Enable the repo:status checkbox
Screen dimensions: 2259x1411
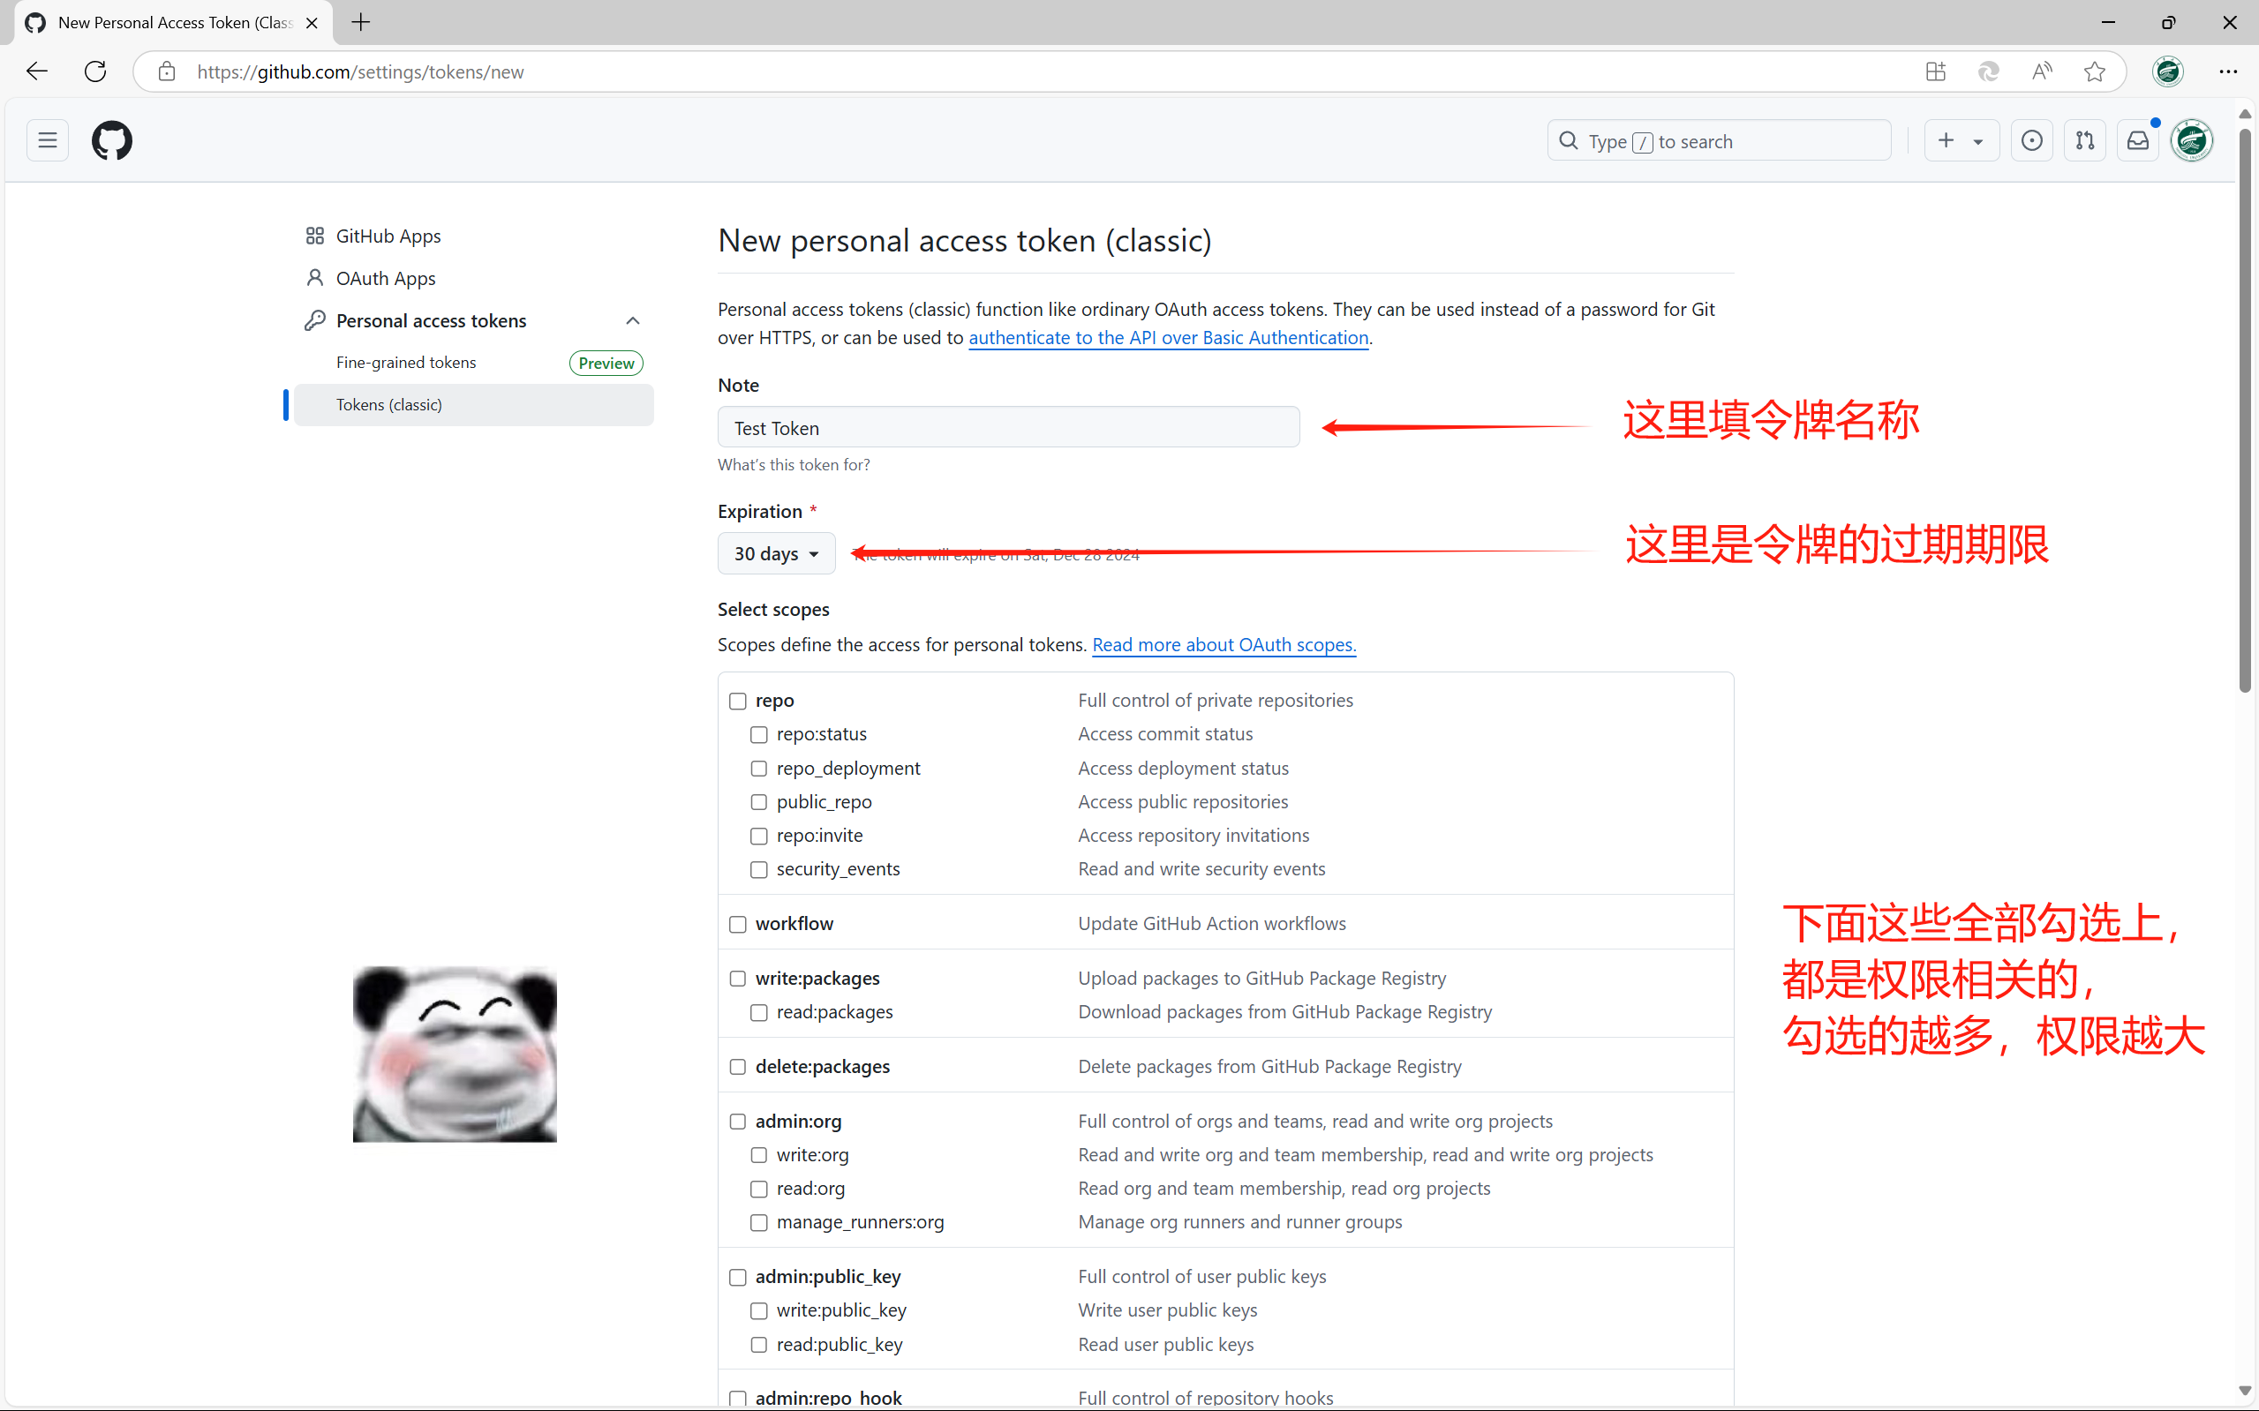(759, 734)
